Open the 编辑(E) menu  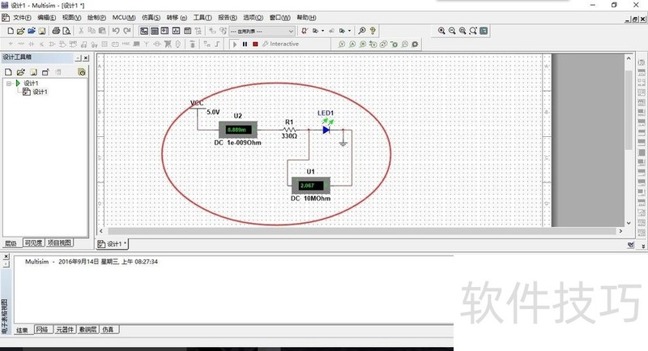click(47, 18)
